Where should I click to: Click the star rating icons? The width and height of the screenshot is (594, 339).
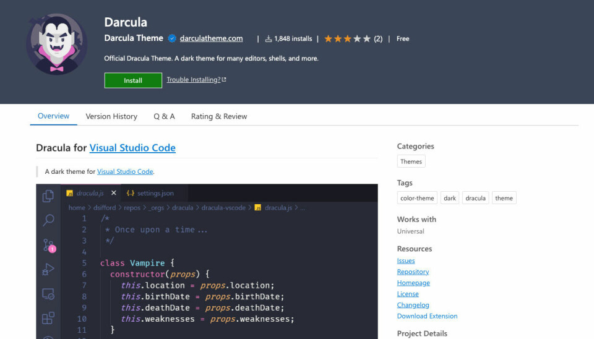pos(347,38)
